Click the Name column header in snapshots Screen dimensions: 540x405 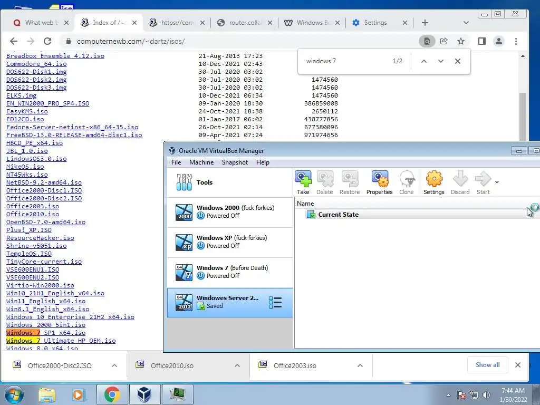[x=305, y=204]
